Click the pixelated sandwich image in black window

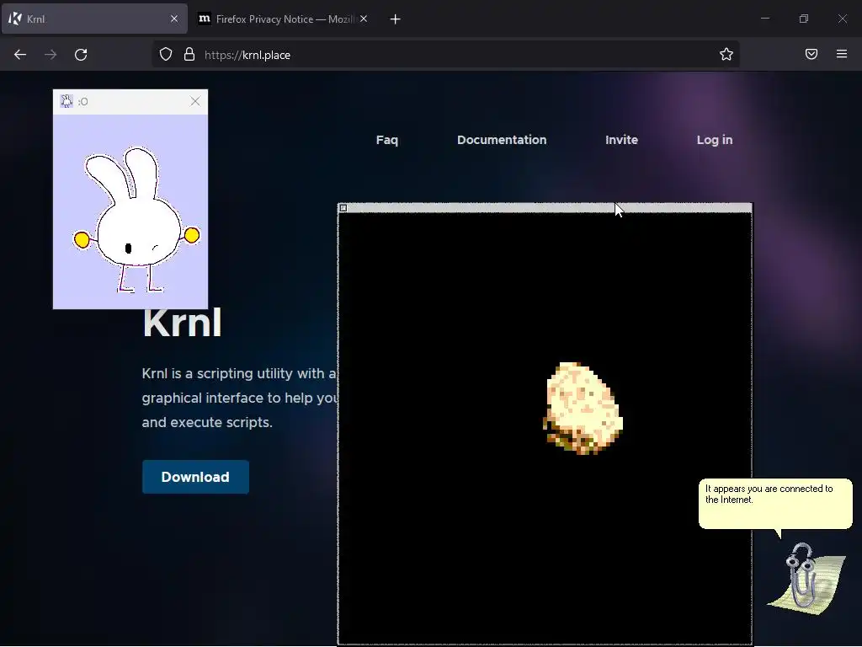[x=583, y=408]
